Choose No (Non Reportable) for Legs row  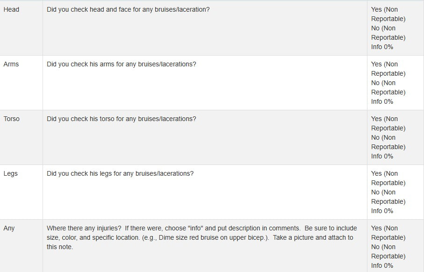388,197
